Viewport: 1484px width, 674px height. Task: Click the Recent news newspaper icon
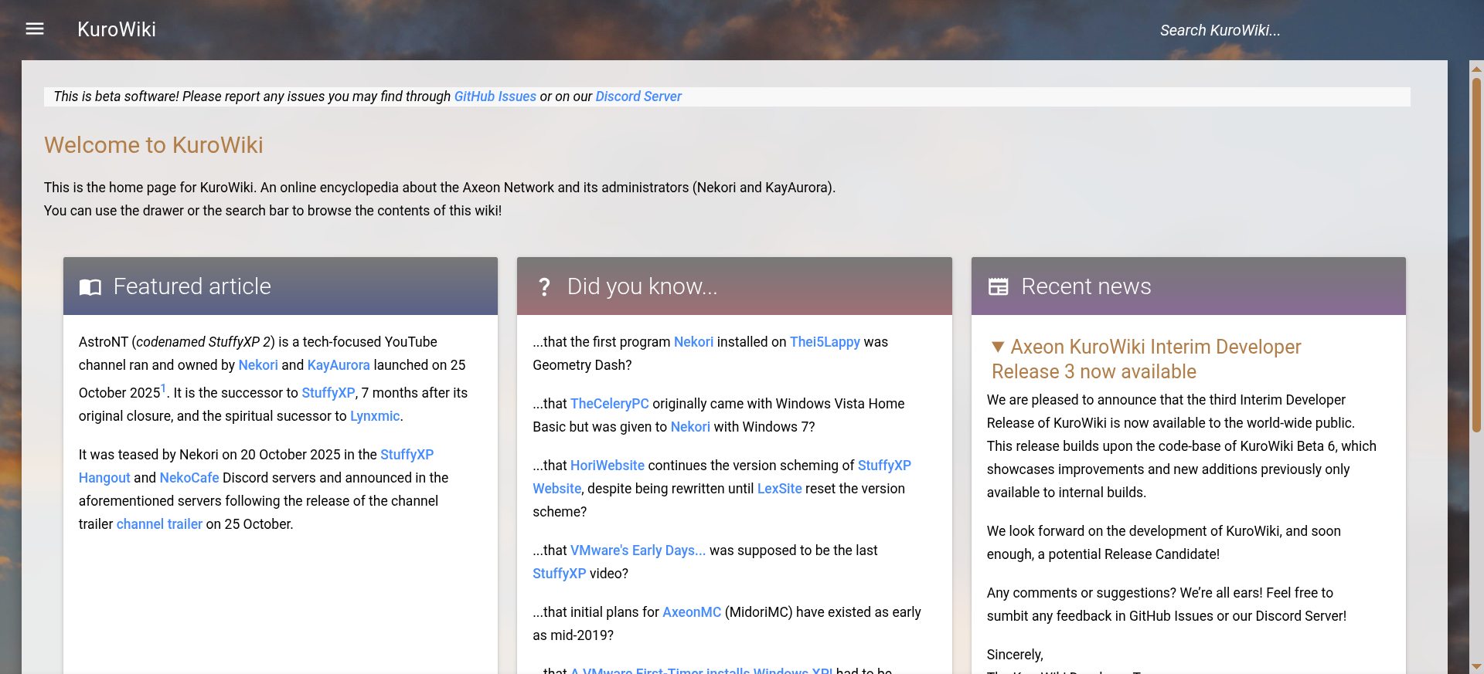(x=998, y=287)
